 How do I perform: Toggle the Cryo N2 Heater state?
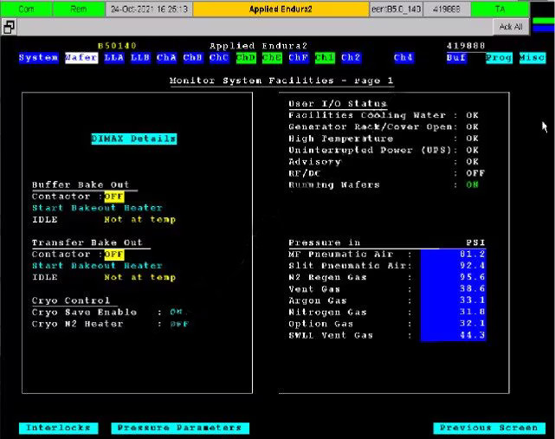click(178, 324)
